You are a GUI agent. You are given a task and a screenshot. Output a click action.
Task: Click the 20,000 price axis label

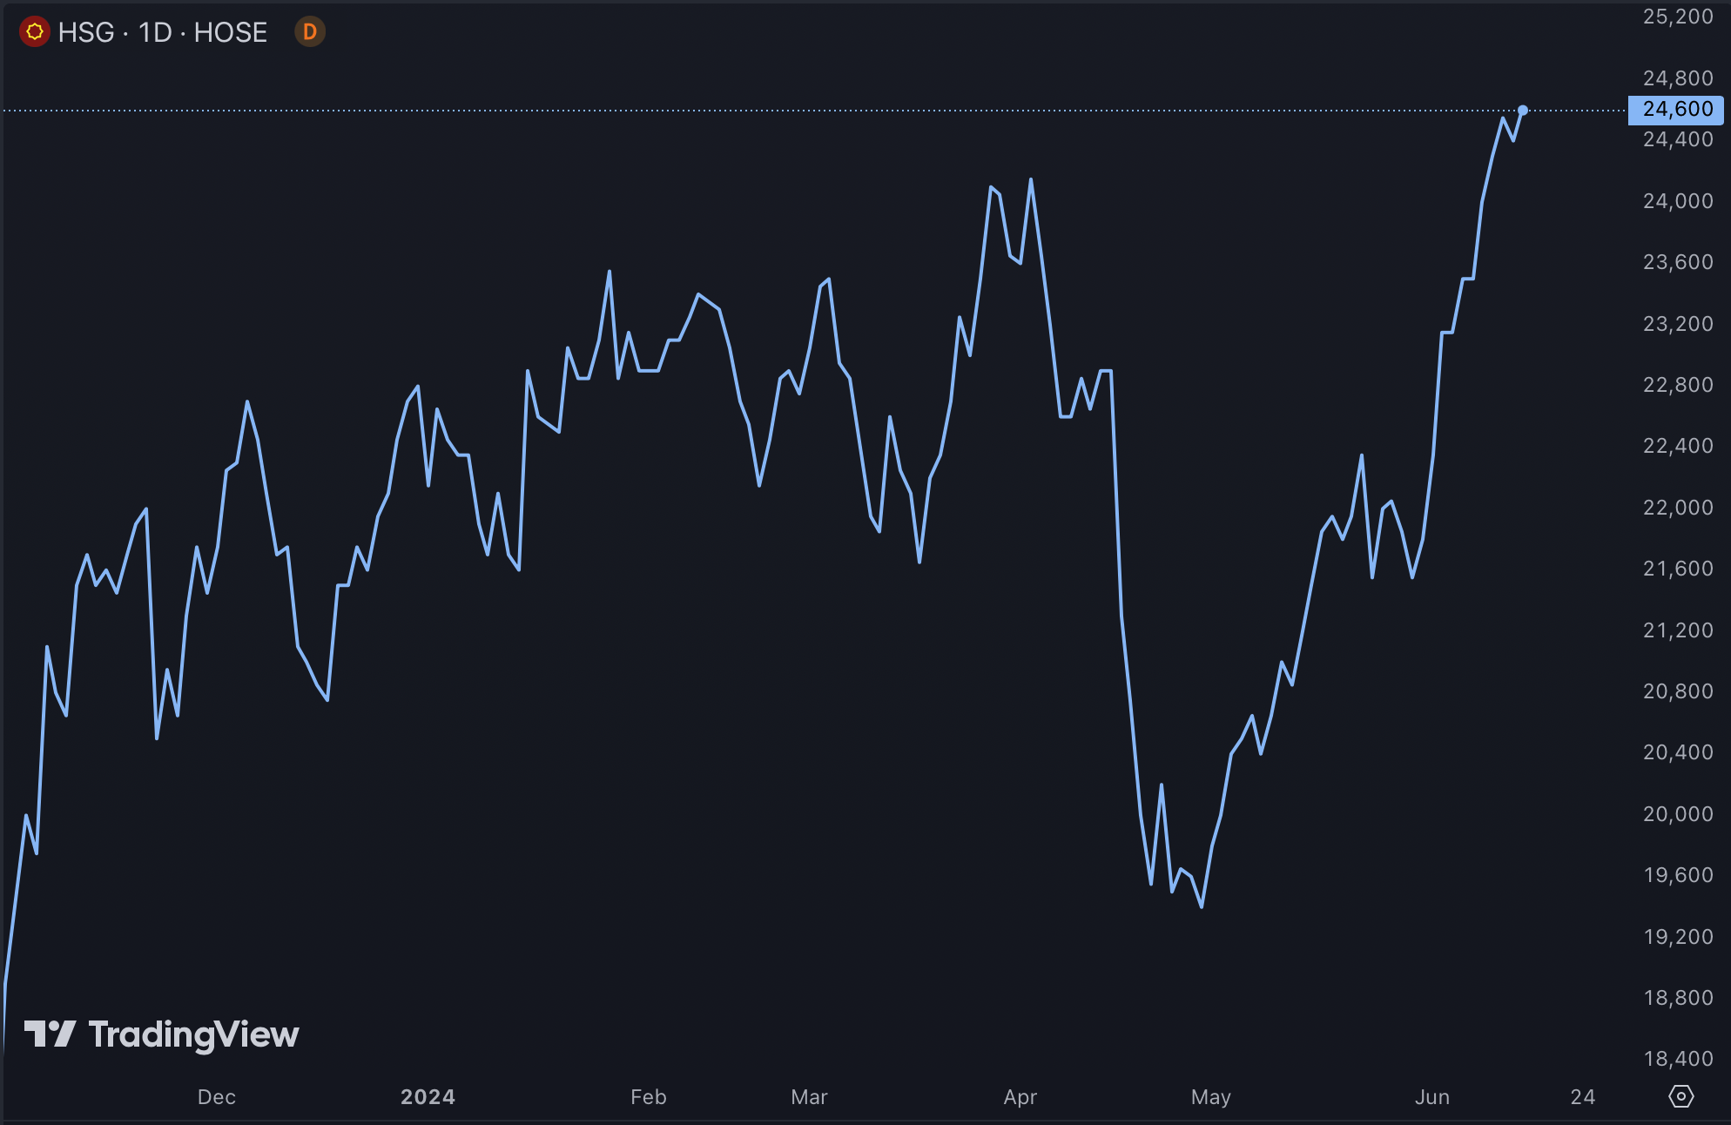[1677, 814]
